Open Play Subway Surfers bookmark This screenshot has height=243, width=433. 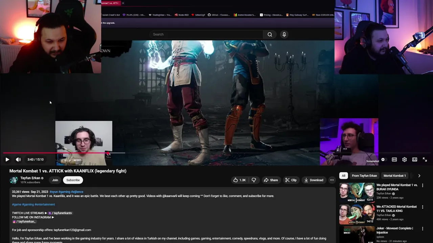tap(297, 15)
